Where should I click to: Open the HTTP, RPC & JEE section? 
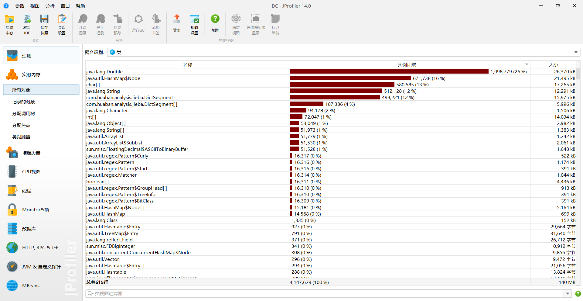pos(41,247)
